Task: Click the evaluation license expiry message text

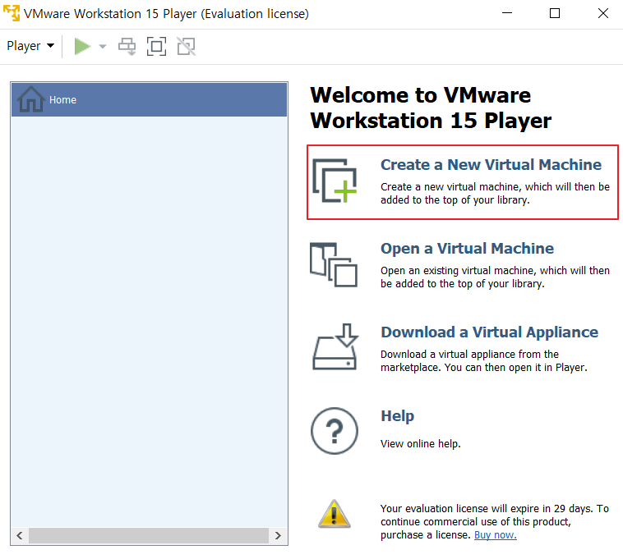Action: [x=494, y=522]
